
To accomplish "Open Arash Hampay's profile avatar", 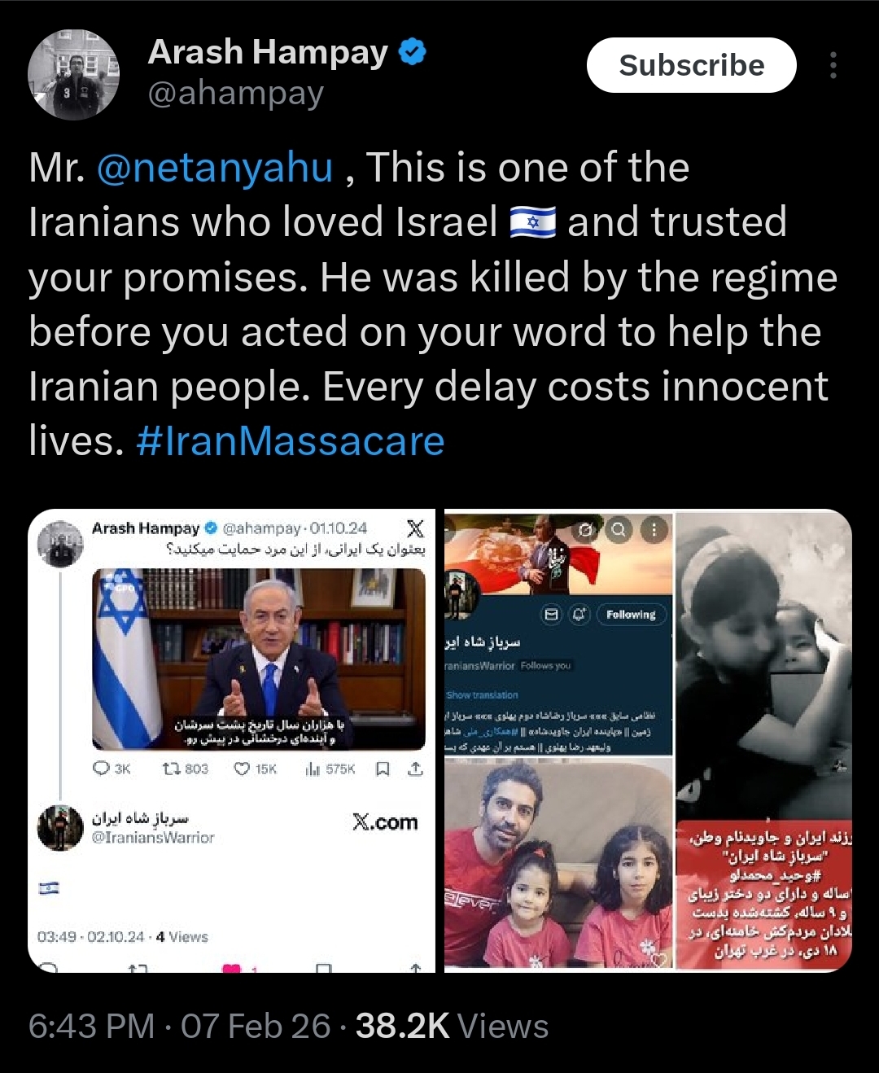I will point(73,74).
